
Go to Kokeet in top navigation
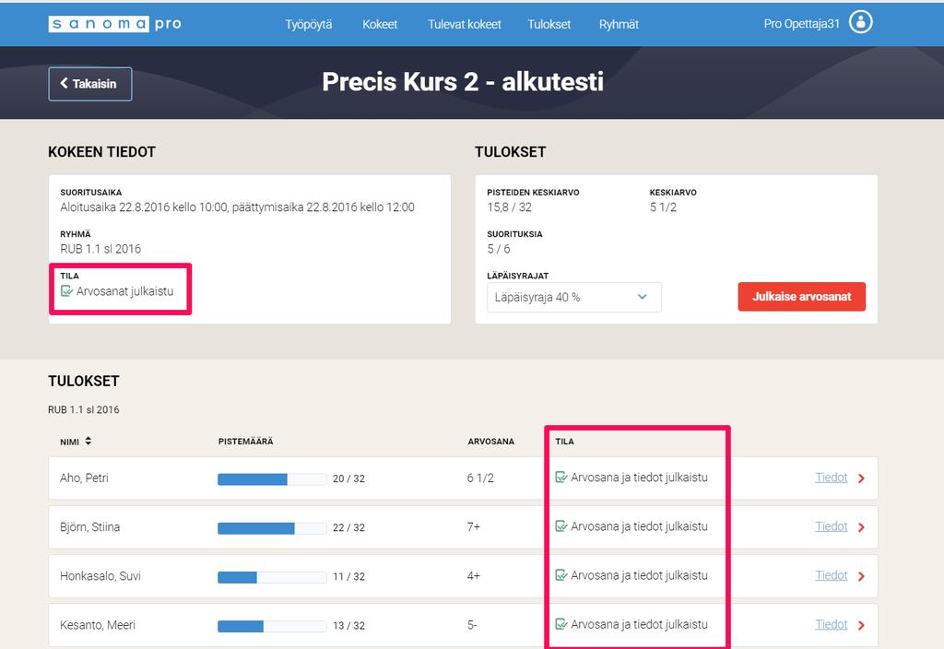pos(380,24)
